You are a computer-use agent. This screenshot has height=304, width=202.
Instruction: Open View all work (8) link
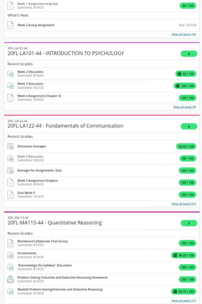(184, 107)
